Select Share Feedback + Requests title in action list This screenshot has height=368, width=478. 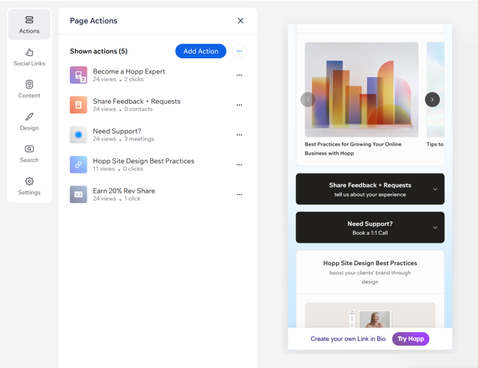pyautogui.click(x=137, y=102)
